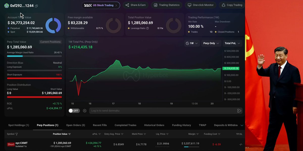Open the Historical Orders tab
Viewport: 303px width, 151px height.
[x=154, y=125]
